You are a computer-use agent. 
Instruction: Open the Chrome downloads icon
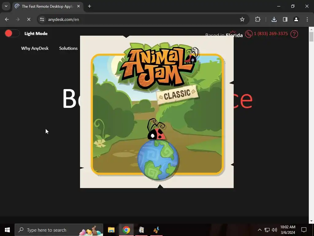[274, 19]
